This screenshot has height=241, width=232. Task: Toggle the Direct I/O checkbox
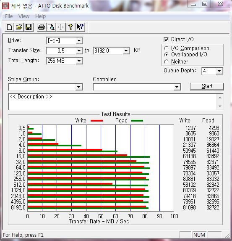(166, 40)
